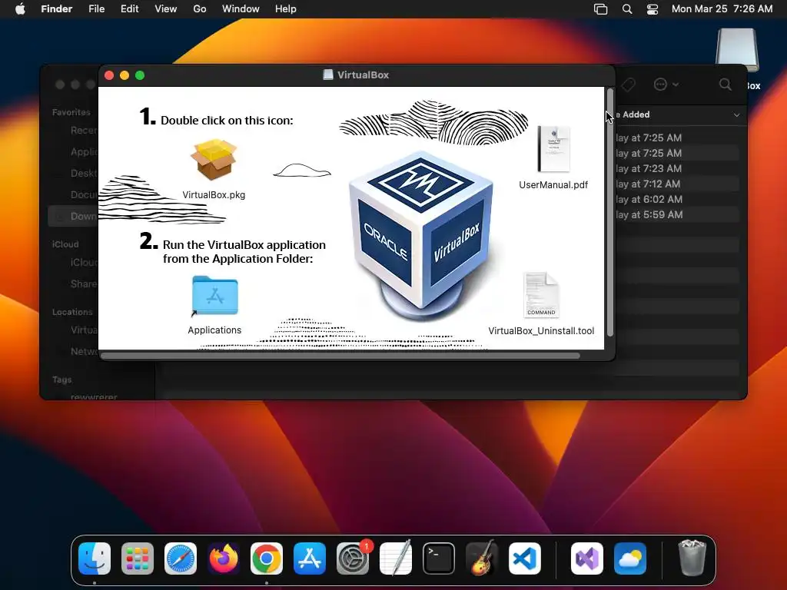Click the vertical scrollbar in VirtualBox window
787x590 pixels.
609,213
